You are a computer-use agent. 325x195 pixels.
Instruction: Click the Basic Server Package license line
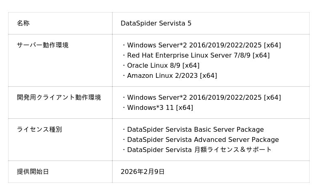[x=195, y=130]
